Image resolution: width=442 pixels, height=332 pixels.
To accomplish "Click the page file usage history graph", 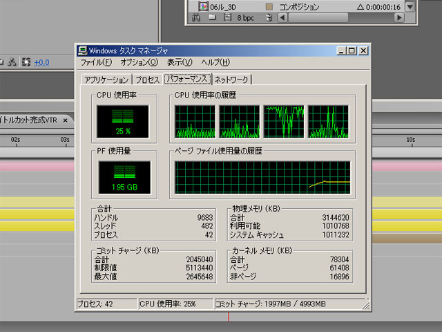I will pos(262,177).
